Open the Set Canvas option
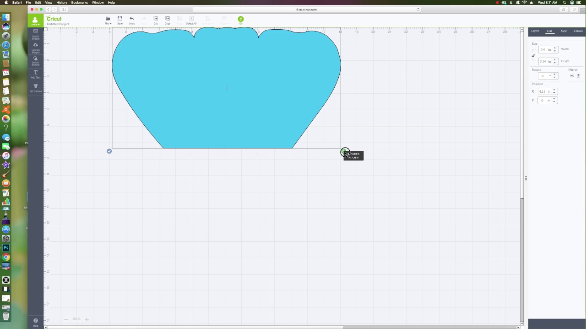 click(36, 88)
